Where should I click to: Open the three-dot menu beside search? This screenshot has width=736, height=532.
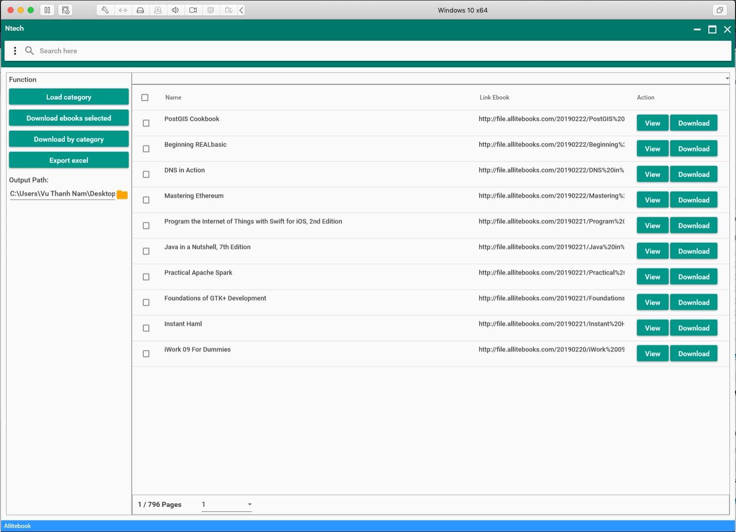coord(15,51)
